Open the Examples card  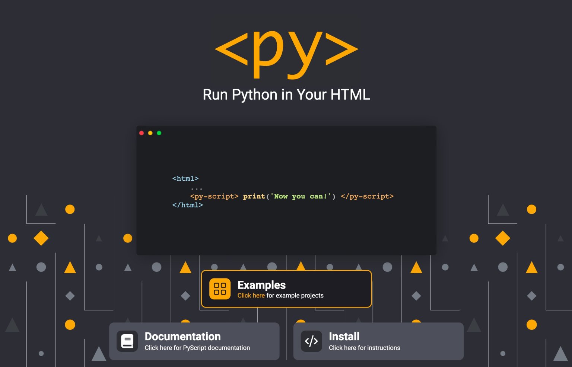point(286,289)
